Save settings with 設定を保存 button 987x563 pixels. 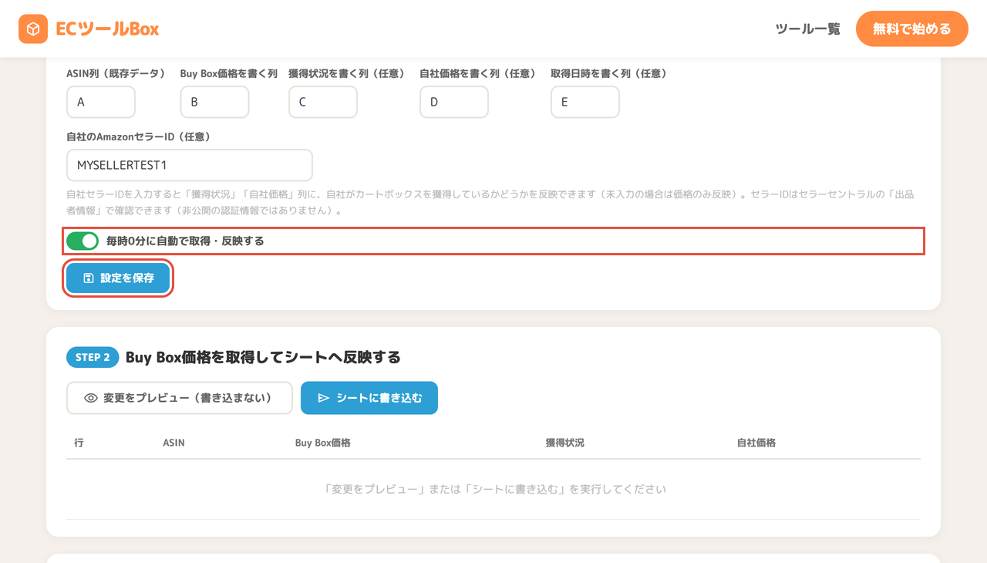pyautogui.click(x=118, y=278)
